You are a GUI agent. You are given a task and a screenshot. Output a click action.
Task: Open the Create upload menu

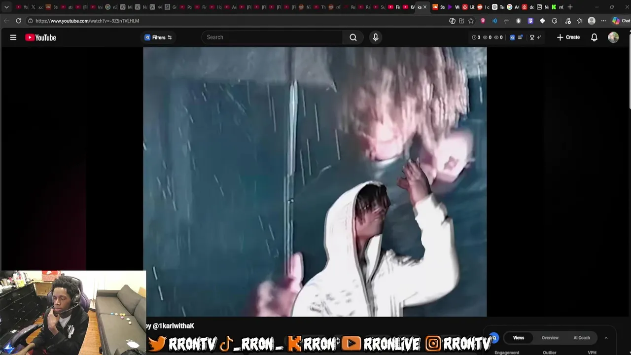568,37
